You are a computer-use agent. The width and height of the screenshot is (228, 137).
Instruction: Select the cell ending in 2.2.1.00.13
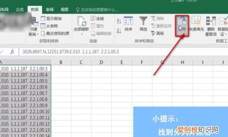25,130
